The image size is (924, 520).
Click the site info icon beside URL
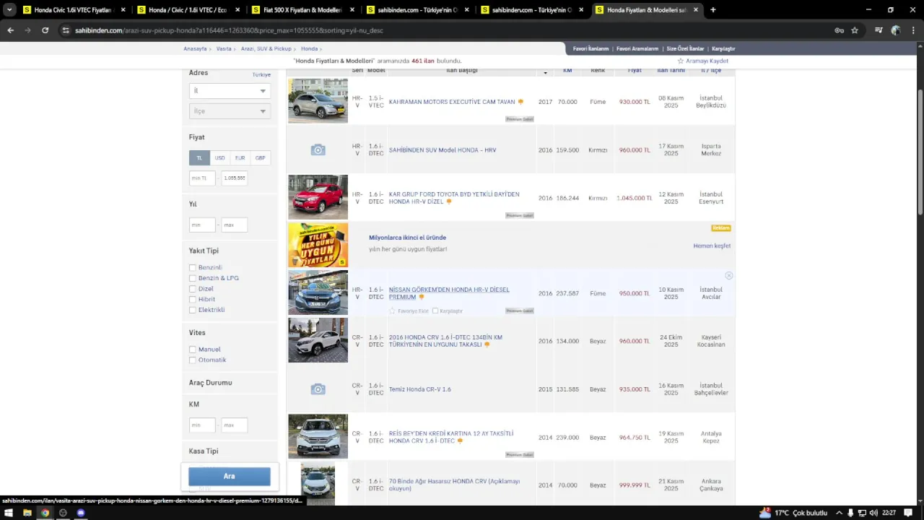[66, 30]
